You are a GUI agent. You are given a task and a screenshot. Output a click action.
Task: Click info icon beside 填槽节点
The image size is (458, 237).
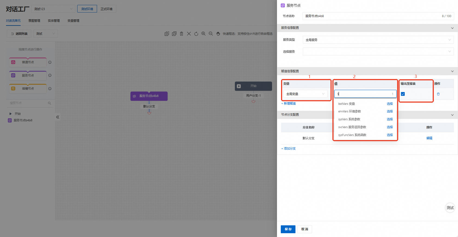(x=50, y=89)
